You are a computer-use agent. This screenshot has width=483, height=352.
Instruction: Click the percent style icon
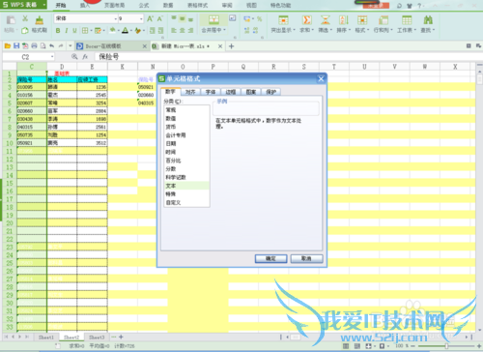pos(260,19)
